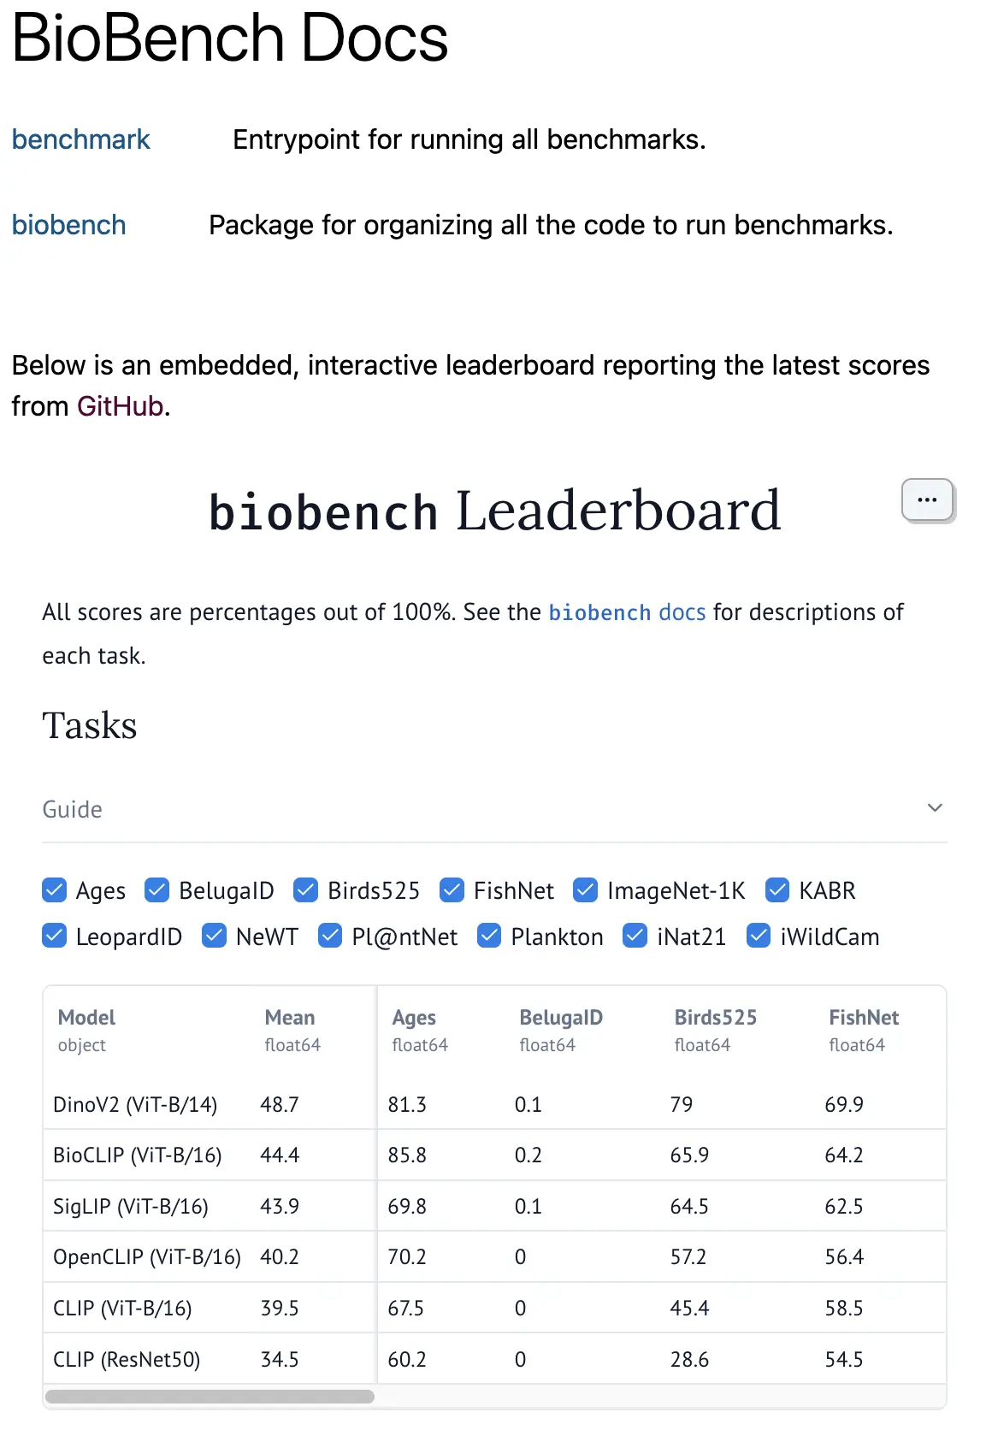Expand the Guide section chevron
The width and height of the screenshot is (992, 1430).
935,808
